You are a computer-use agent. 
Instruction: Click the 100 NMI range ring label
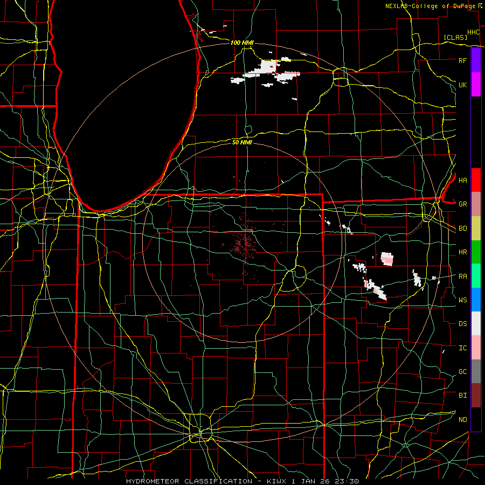coord(242,43)
